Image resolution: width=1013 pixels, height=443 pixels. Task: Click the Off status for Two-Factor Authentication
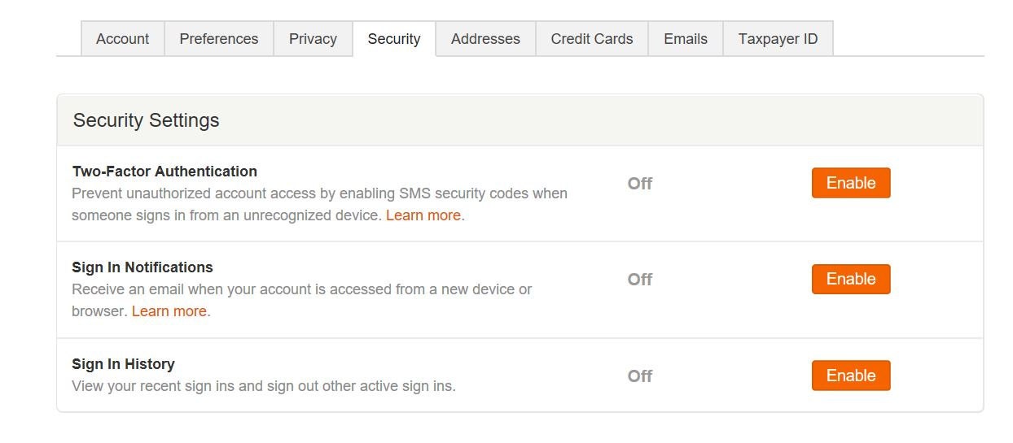640,184
